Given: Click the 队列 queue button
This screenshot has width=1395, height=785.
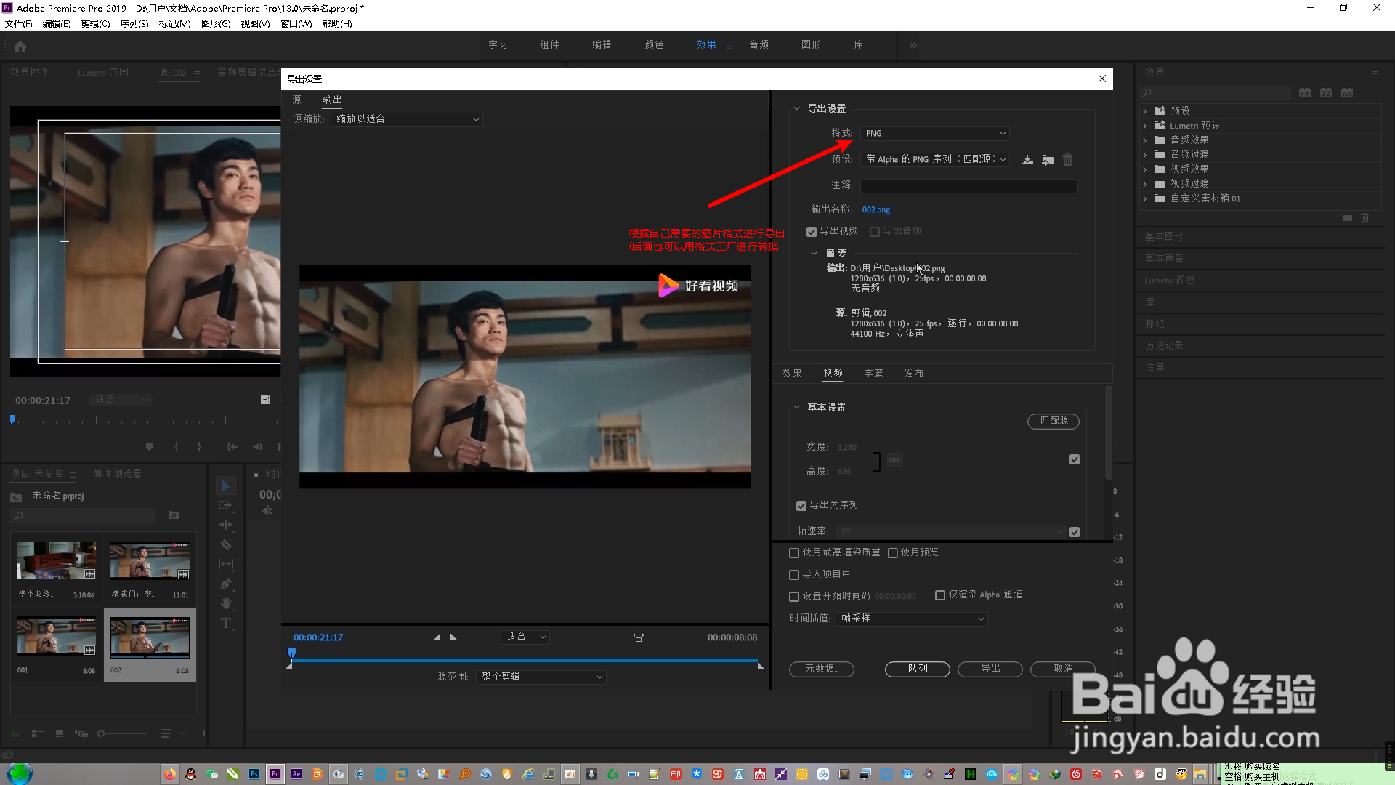Looking at the screenshot, I should pos(918,669).
